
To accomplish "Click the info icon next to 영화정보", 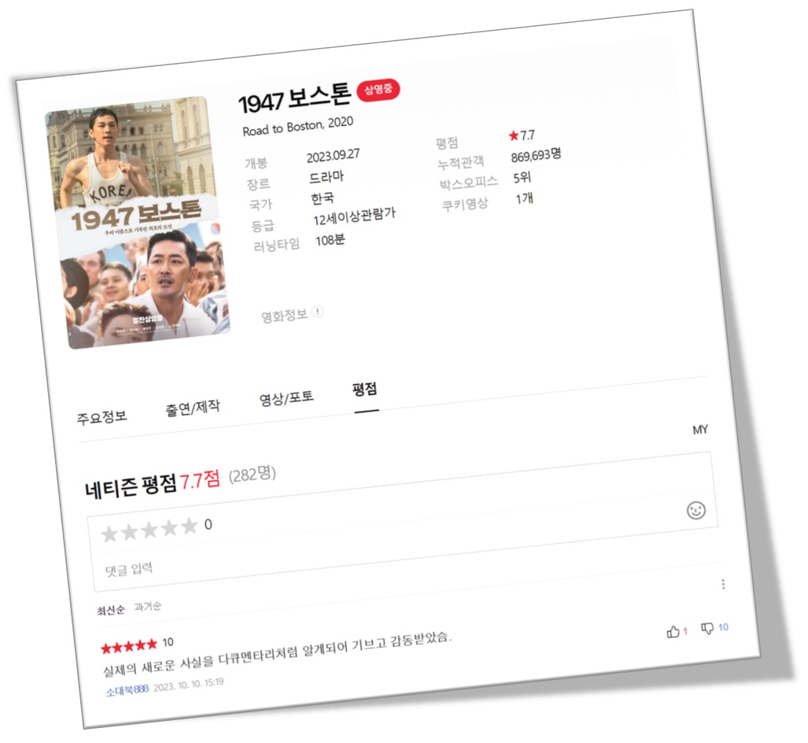I will [x=317, y=312].
